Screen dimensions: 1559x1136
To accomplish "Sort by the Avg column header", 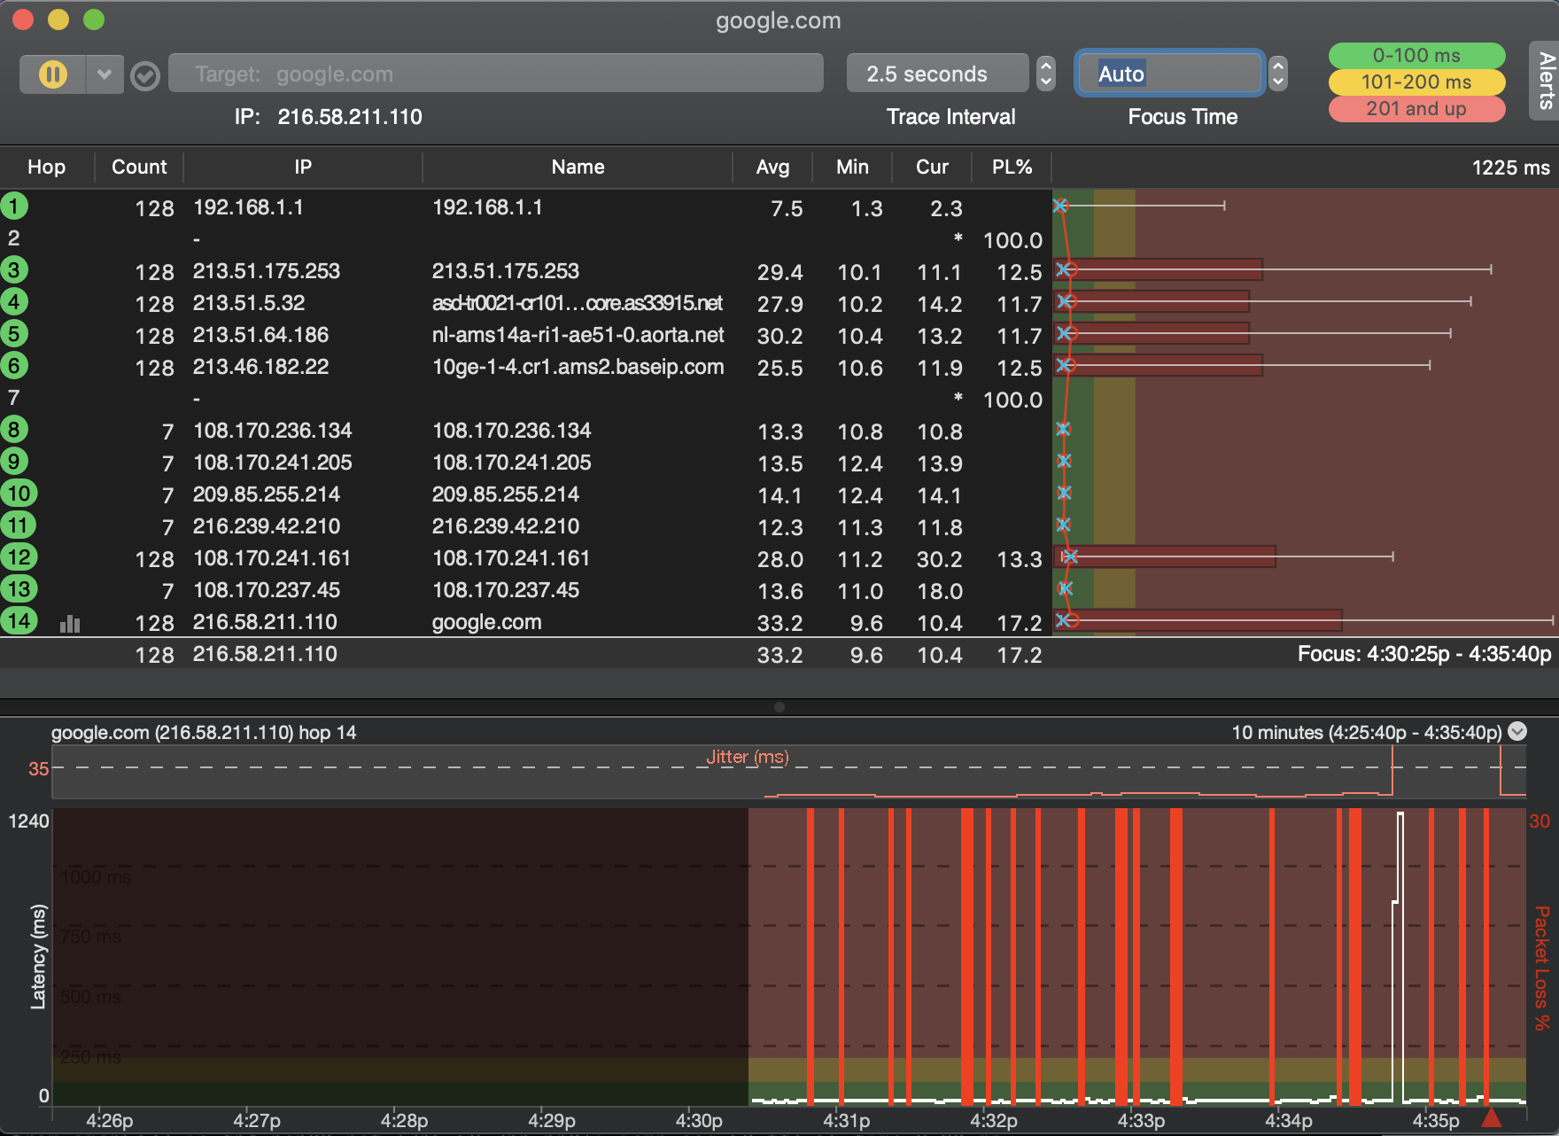I will point(772,167).
